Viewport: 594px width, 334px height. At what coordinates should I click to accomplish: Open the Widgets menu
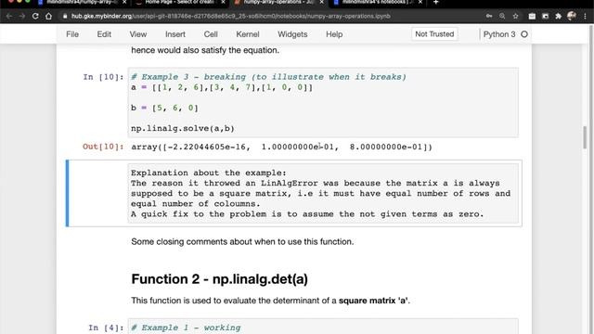click(292, 34)
